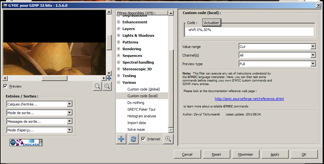Refresh filters with the blue arrows icon
Viewport: 324px width, 164px height.
coord(133,139)
